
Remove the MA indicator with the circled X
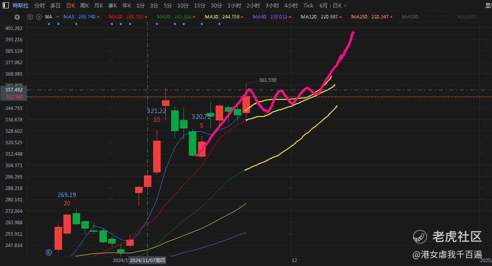(x=39, y=17)
